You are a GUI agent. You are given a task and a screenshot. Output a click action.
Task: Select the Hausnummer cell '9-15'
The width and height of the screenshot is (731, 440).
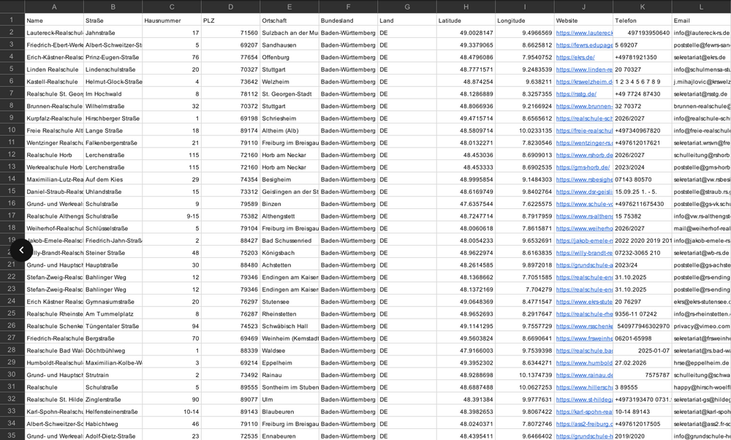[172, 216]
